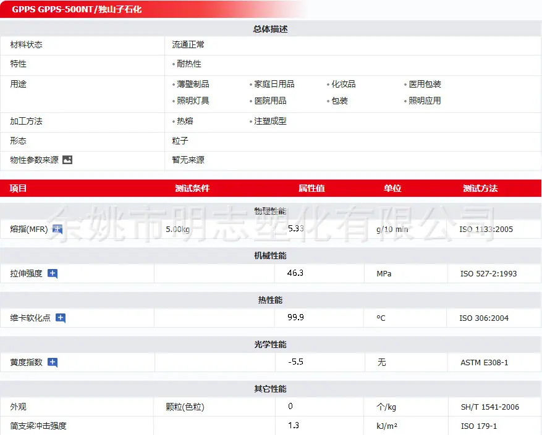Click the 单位 column header
This screenshot has width=542, height=435.
click(x=392, y=189)
